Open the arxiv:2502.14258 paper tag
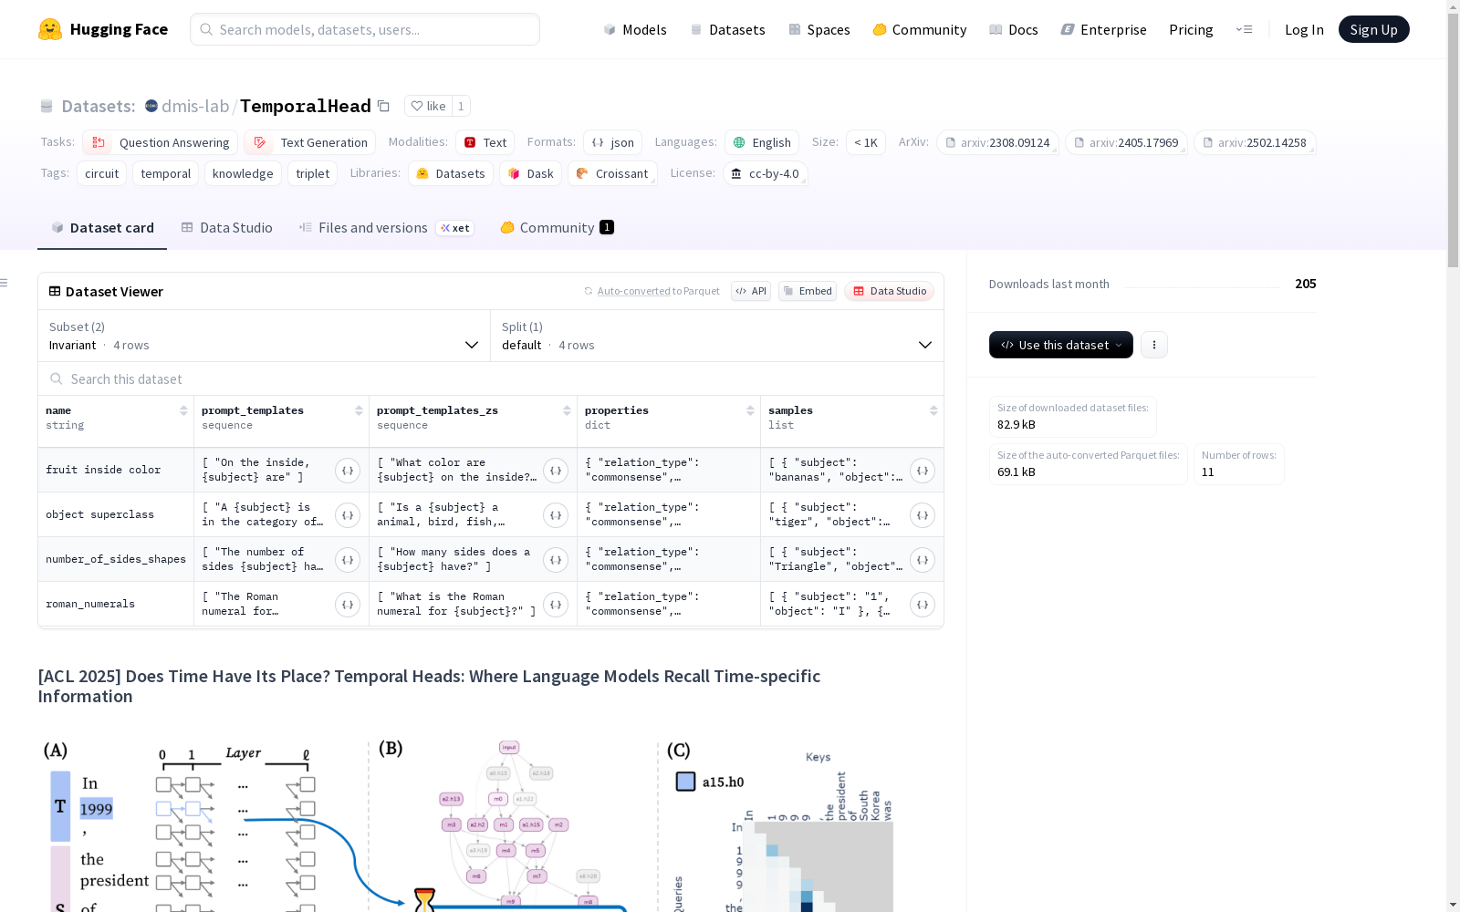The height and width of the screenshot is (912, 1460). (x=1254, y=142)
